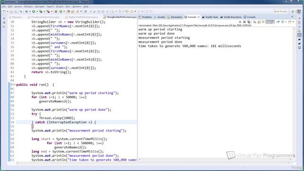Click the Pin Console icon
This screenshot has width=304, height=171.
[x=278, y=22]
